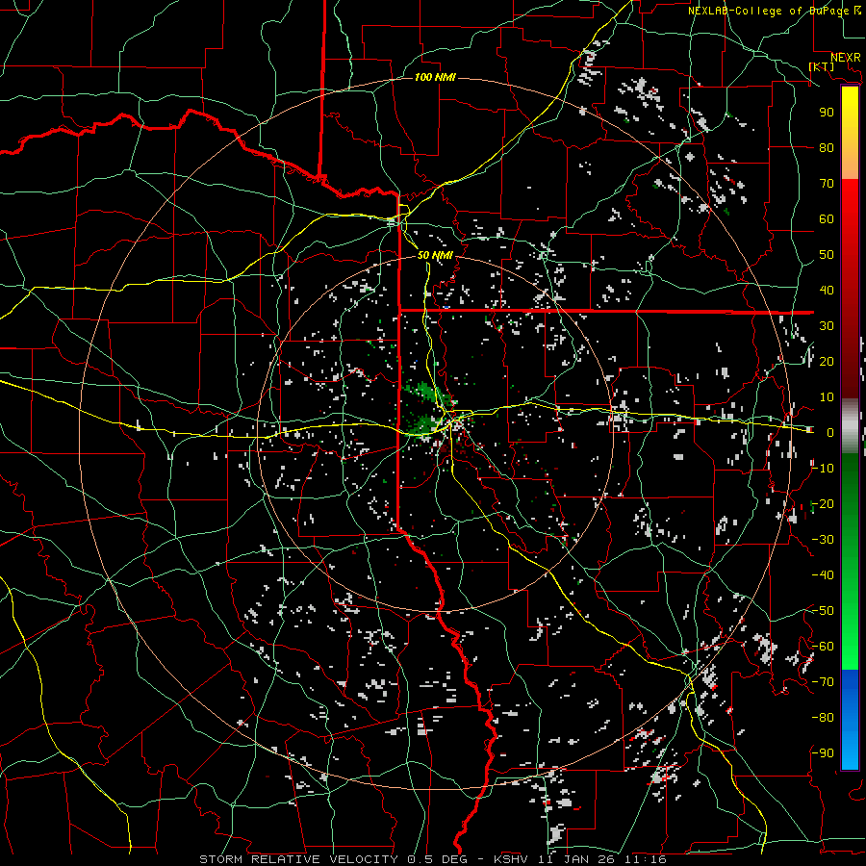Click the -50 knot scale label
Viewport: 866px width, 866px height.
(823, 611)
